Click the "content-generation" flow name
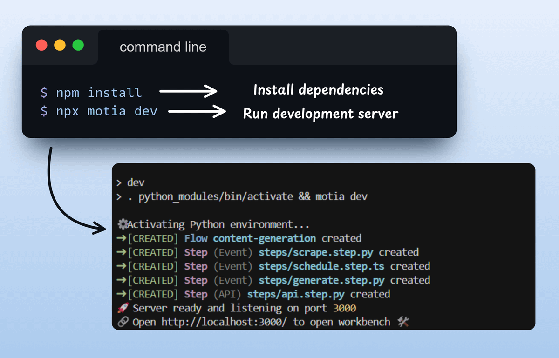Image resolution: width=559 pixels, height=358 pixels. point(265,238)
